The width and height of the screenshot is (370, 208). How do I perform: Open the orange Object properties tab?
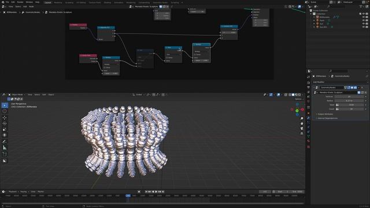[308, 113]
